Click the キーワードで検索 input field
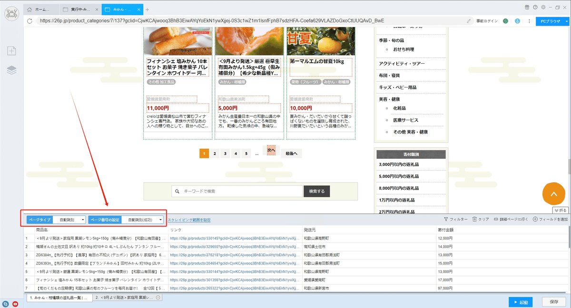 [x=237, y=191]
